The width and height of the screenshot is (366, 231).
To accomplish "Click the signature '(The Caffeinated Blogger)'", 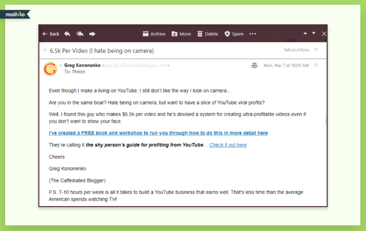I will 77,180.
